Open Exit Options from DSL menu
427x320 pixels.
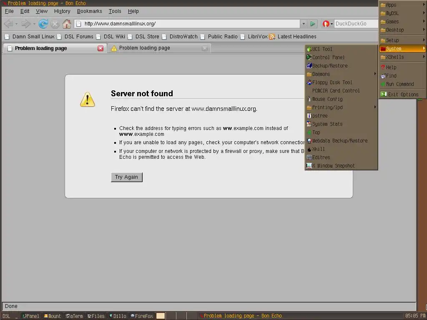coord(402,95)
